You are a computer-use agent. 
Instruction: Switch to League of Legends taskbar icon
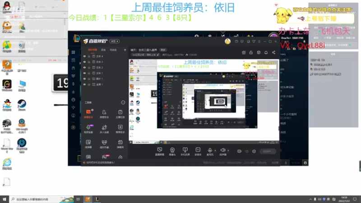(x=97, y=199)
